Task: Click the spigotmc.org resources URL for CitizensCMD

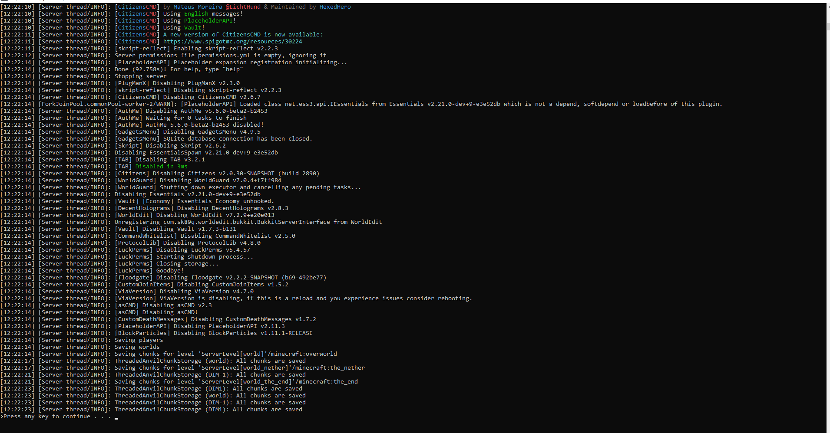Action: point(232,42)
